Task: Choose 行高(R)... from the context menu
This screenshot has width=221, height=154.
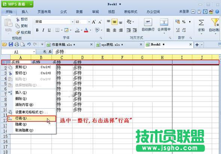Action: (32, 119)
